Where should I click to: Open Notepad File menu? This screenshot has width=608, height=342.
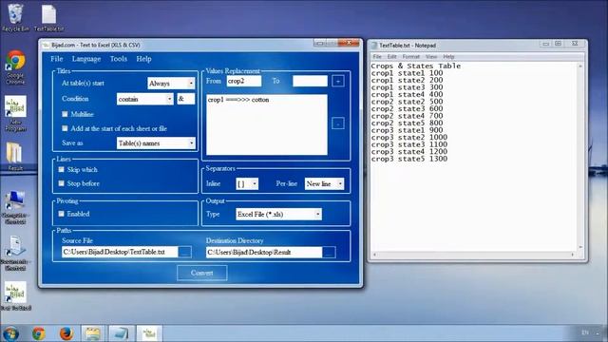377,57
